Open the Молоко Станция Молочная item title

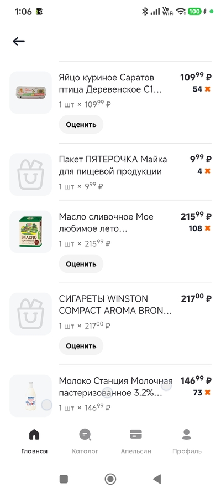tap(116, 387)
